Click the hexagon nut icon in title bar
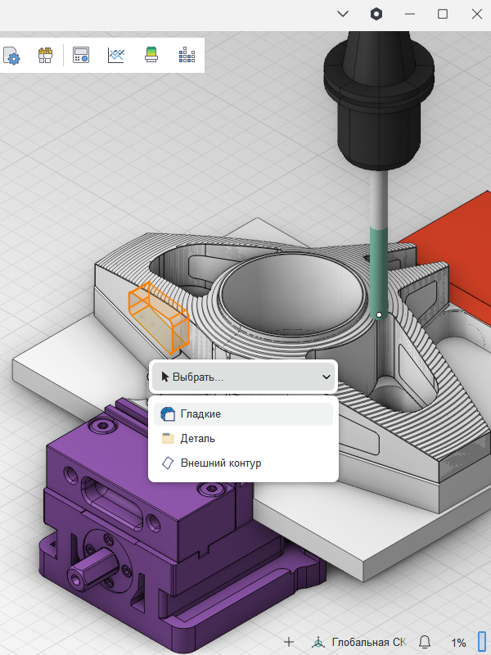 (376, 14)
